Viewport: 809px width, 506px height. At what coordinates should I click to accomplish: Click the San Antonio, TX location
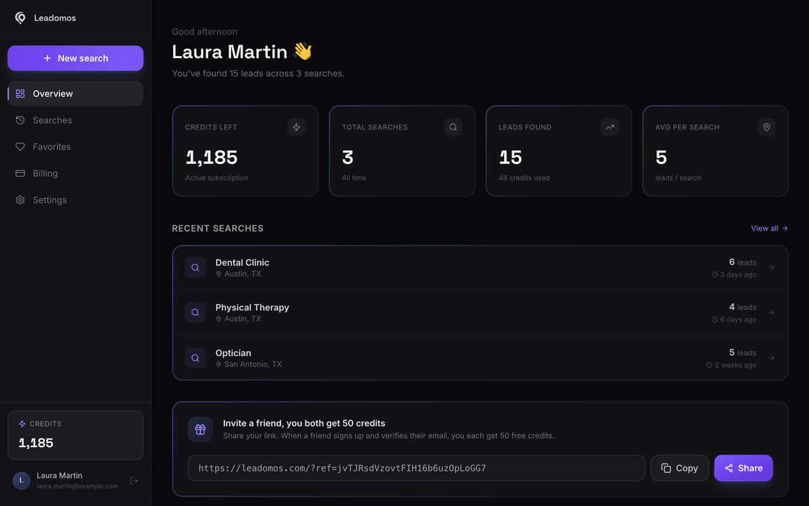tap(249, 364)
